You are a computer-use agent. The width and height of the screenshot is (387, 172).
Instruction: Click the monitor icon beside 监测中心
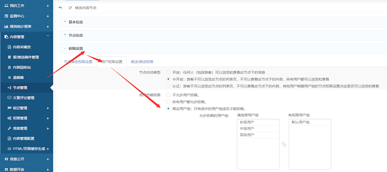[7, 16]
